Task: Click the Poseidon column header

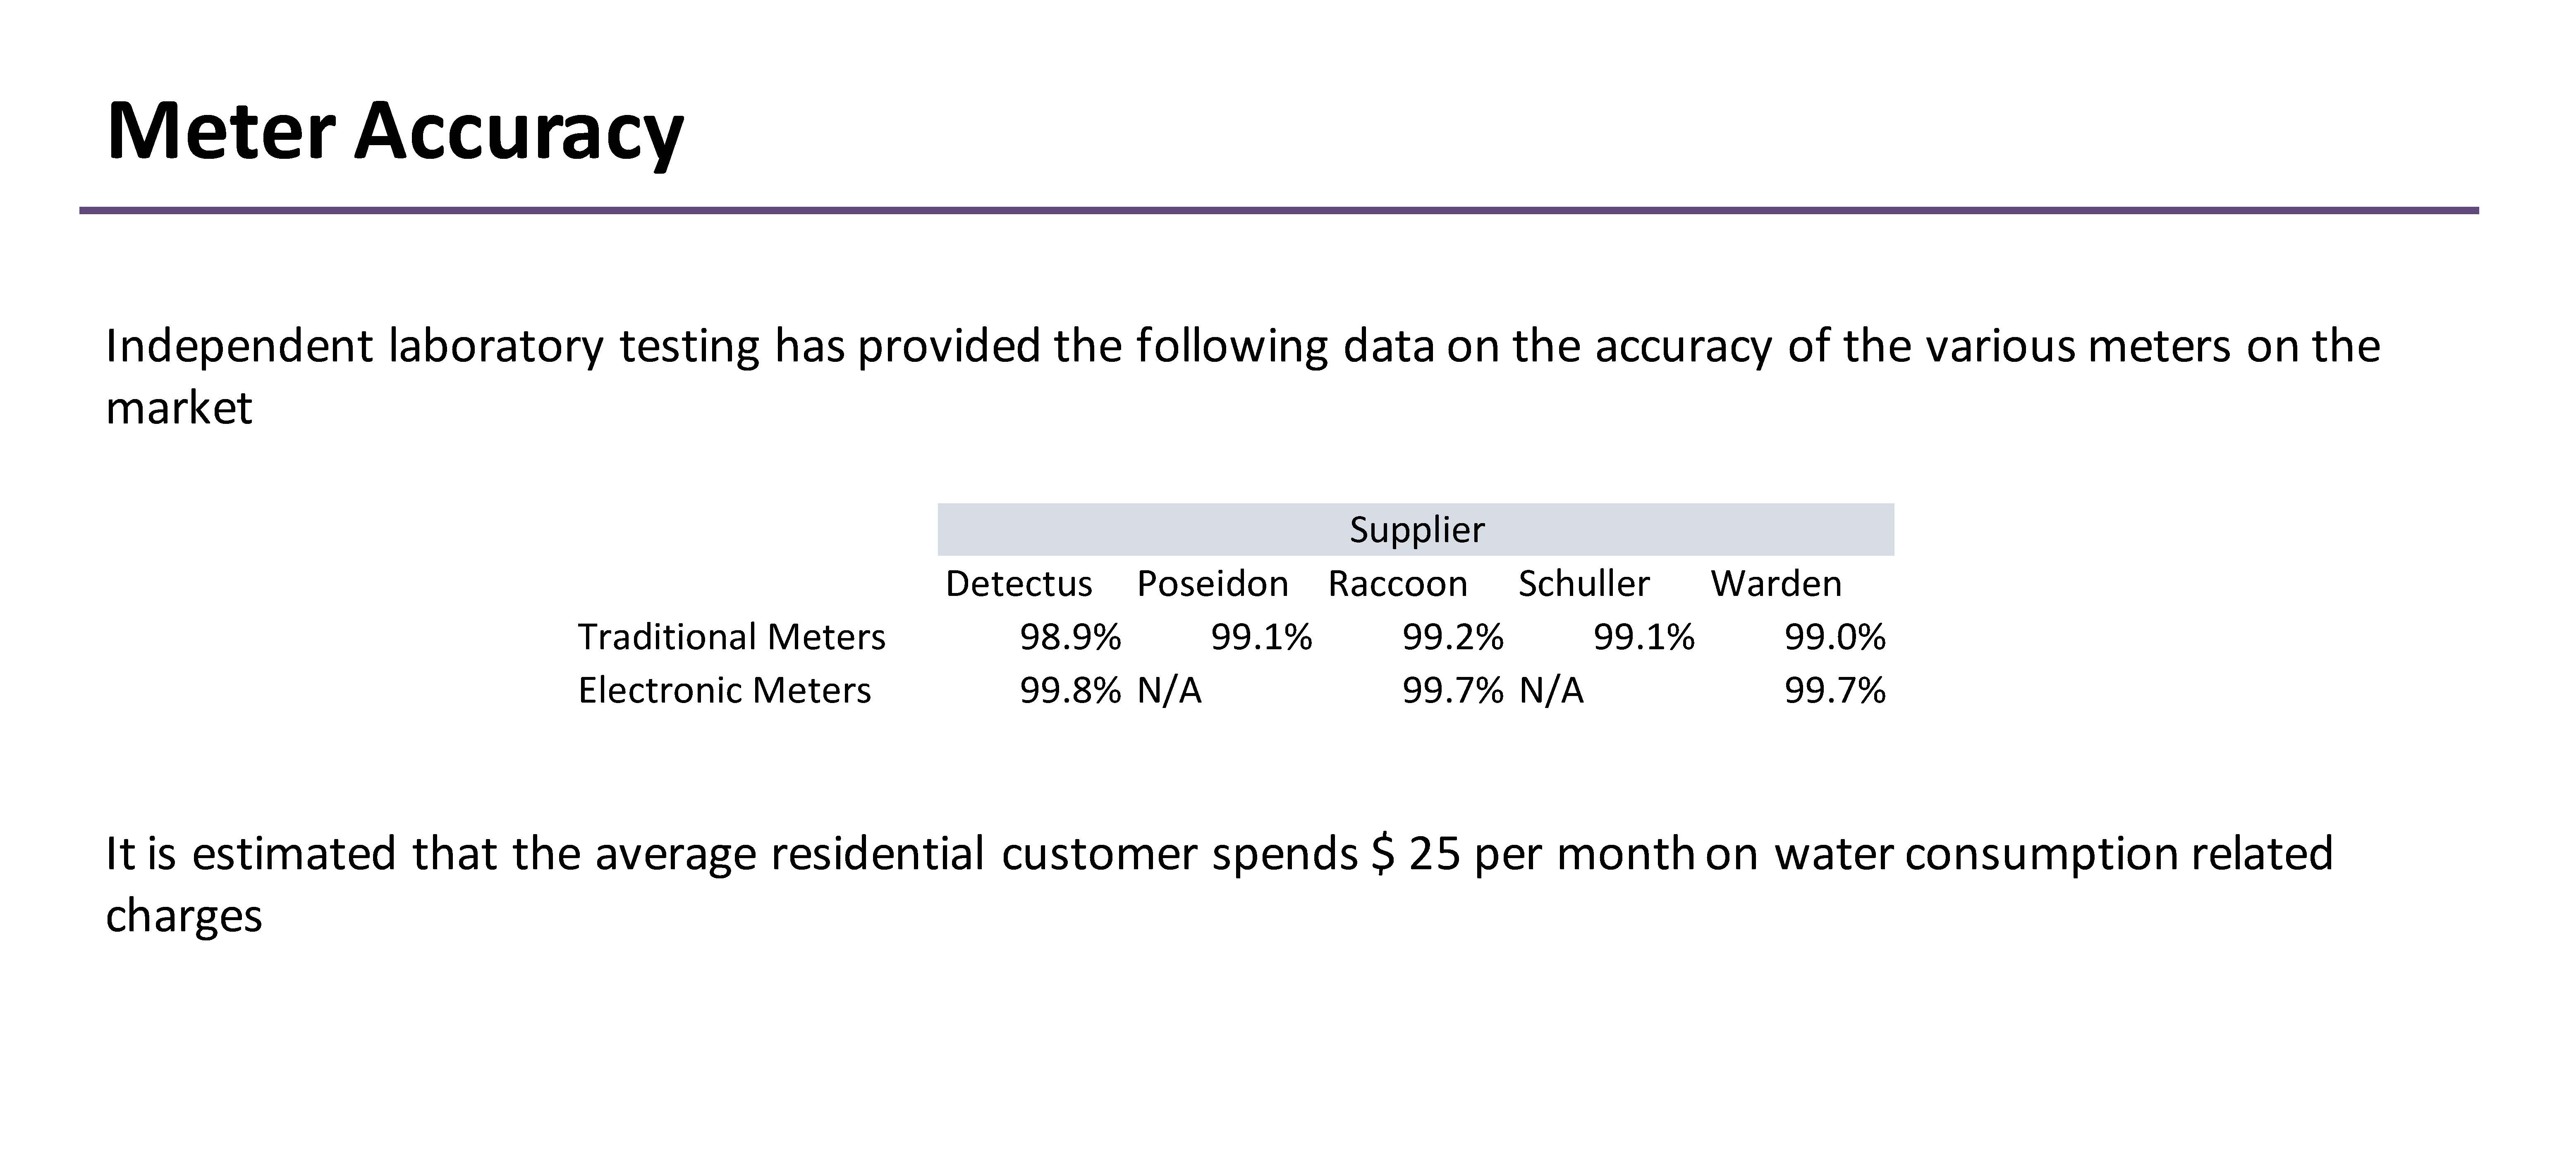Action: point(1212,583)
